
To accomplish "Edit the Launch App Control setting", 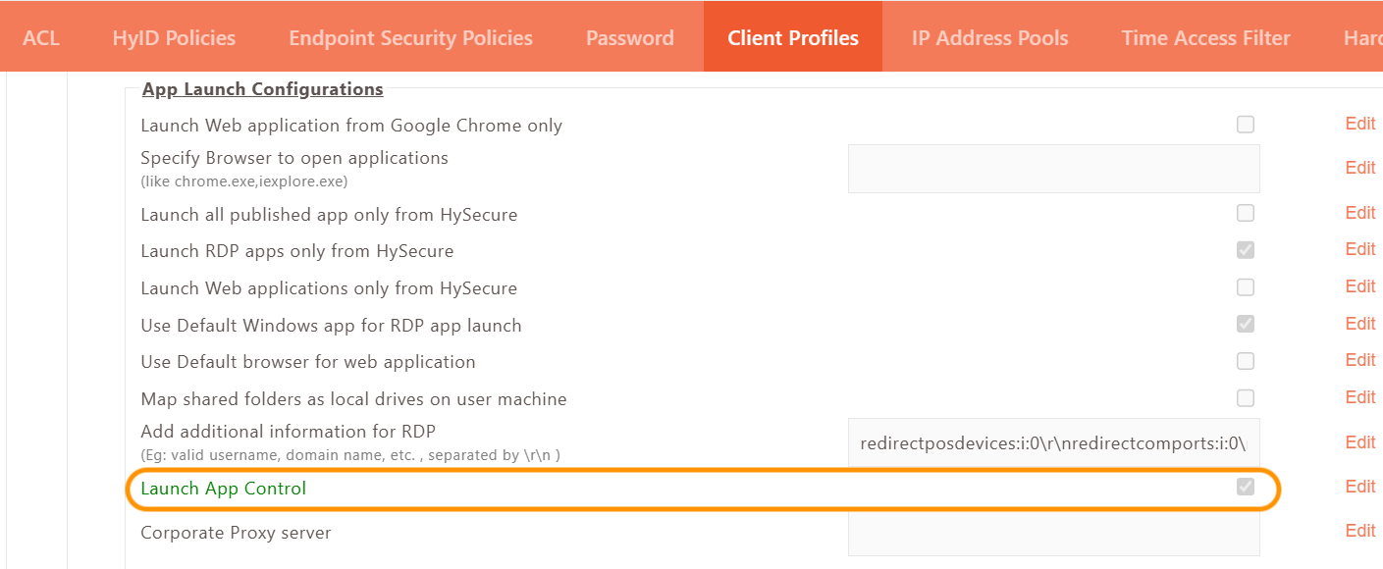I will click(x=1359, y=487).
